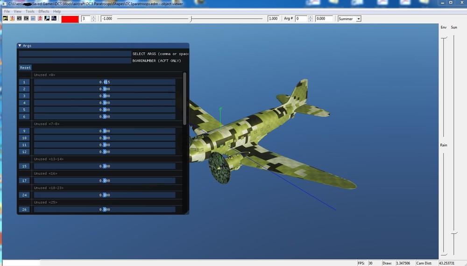The width and height of the screenshot is (467, 266).
Task: Click the argument 15 number button
Action: tap(24, 166)
